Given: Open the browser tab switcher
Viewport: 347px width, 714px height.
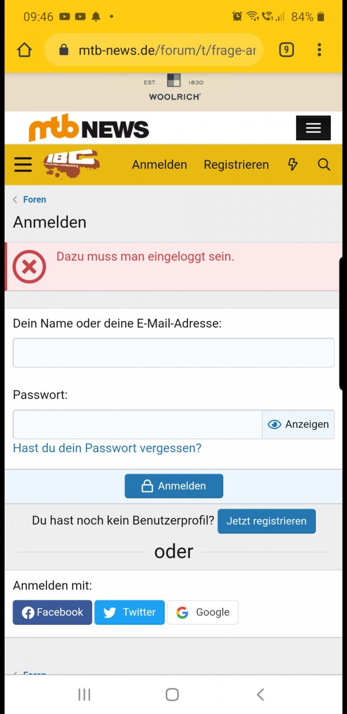Looking at the screenshot, I should pos(286,50).
